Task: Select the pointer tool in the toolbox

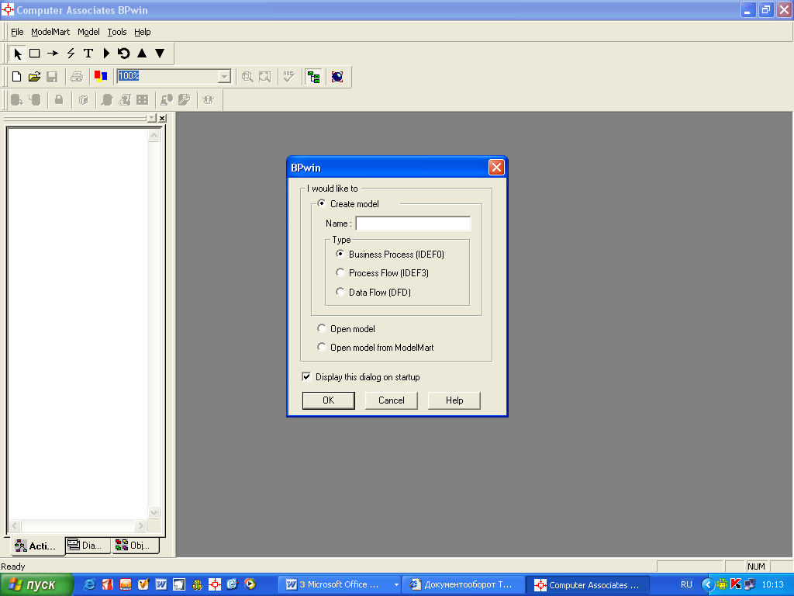Action: (18, 54)
